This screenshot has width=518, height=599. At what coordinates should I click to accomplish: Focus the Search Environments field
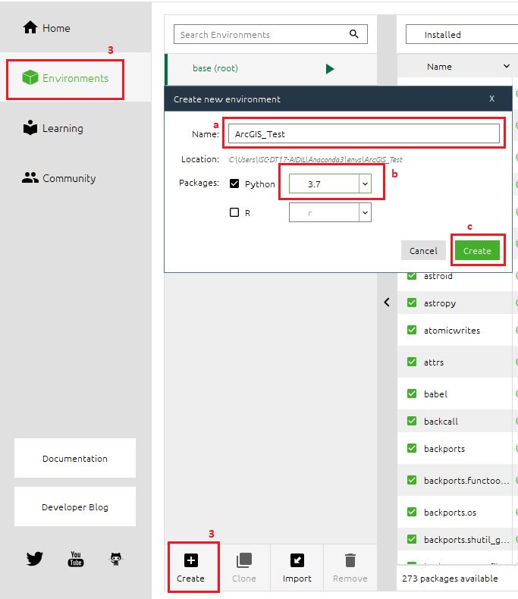point(271,34)
